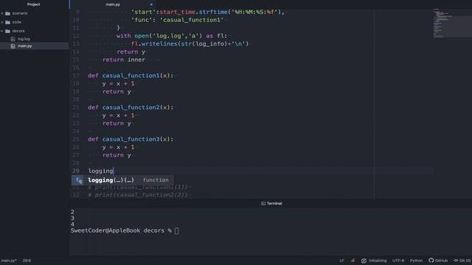
Task: Open go-to-line via 29:8 cursor position
Action: coord(27,261)
